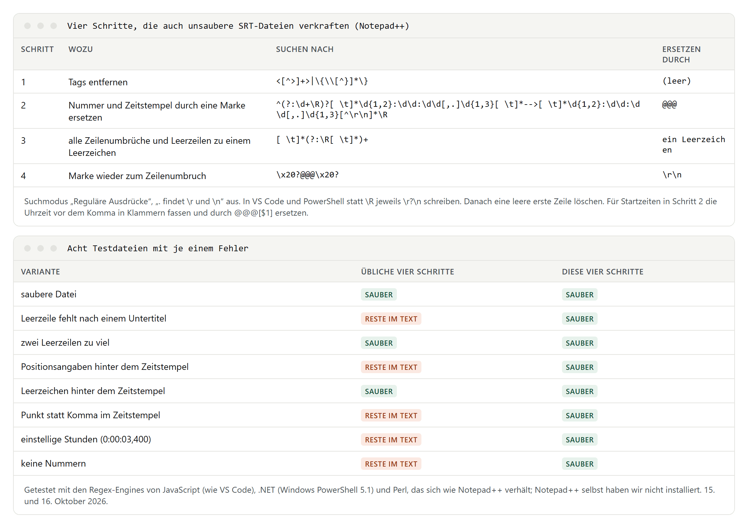
Task: Click 'RESTE IM TEXT' badge in Punkt statt Komma row
Action: point(391,415)
